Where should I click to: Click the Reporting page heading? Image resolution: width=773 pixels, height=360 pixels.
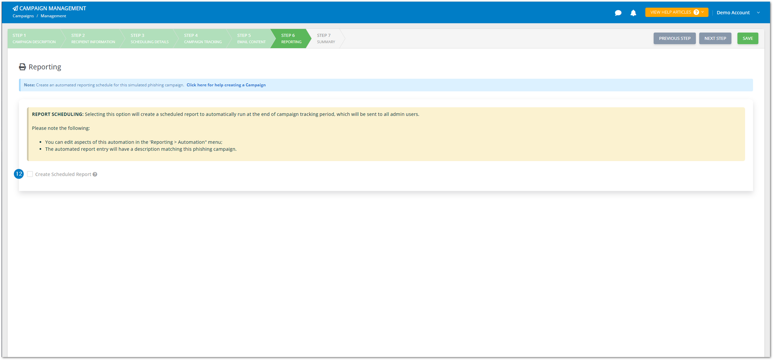click(x=45, y=67)
